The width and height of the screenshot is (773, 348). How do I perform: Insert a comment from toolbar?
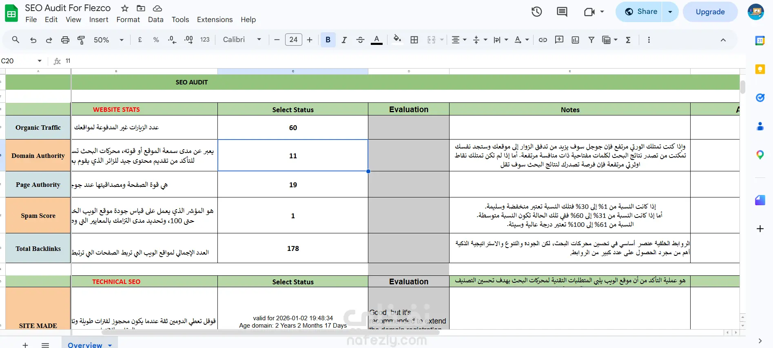pos(559,40)
